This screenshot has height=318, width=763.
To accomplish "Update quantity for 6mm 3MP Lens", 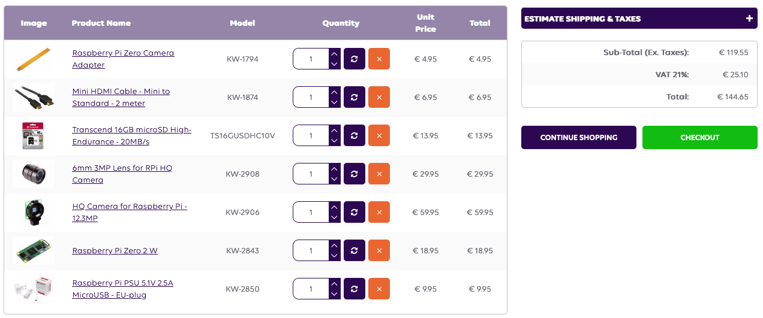I will click(x=355, y=174).
